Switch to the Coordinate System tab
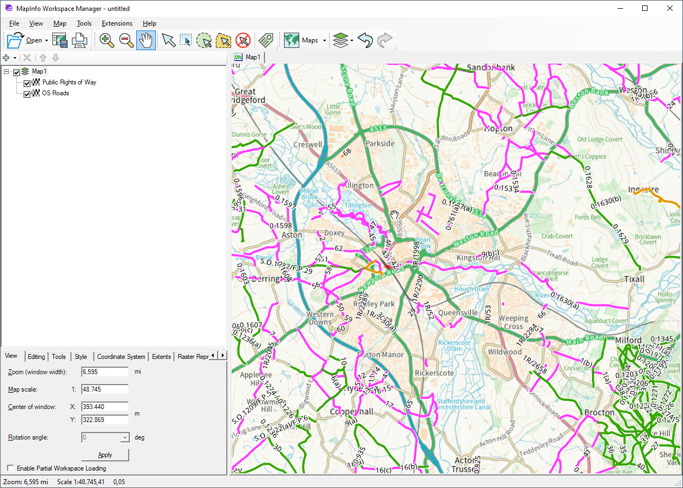 (x=120, y=356)
